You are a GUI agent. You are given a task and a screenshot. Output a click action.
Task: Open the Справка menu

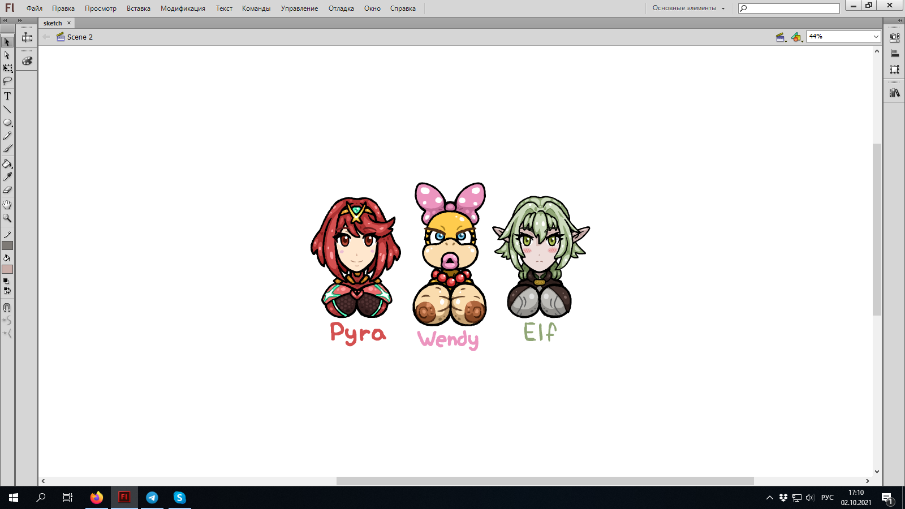pos(403,8)
